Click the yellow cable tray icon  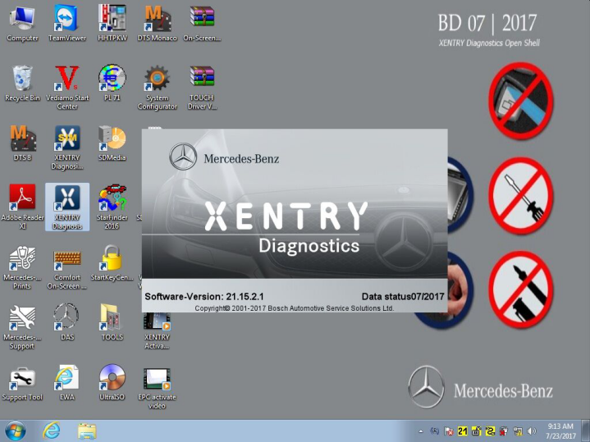tap(490, 431)
